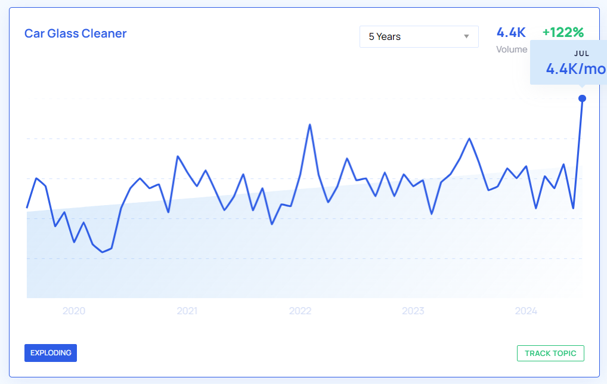Select the 2024 label on the x-axis
607x384 pixels.
pos(526,311)
